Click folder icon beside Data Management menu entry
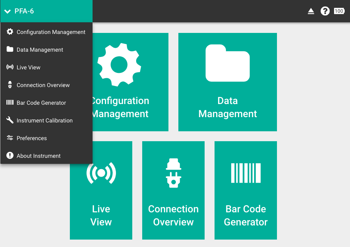The height and width of the screenshot is (247, 350). coord(10,50)
